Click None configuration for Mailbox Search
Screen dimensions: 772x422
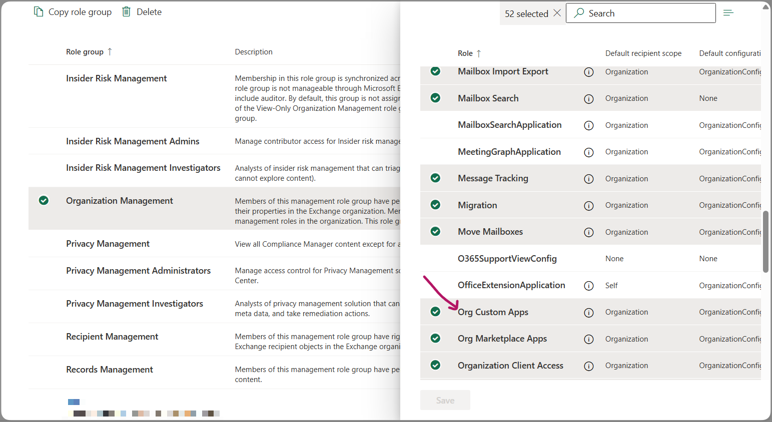click(x=708, y=98)
